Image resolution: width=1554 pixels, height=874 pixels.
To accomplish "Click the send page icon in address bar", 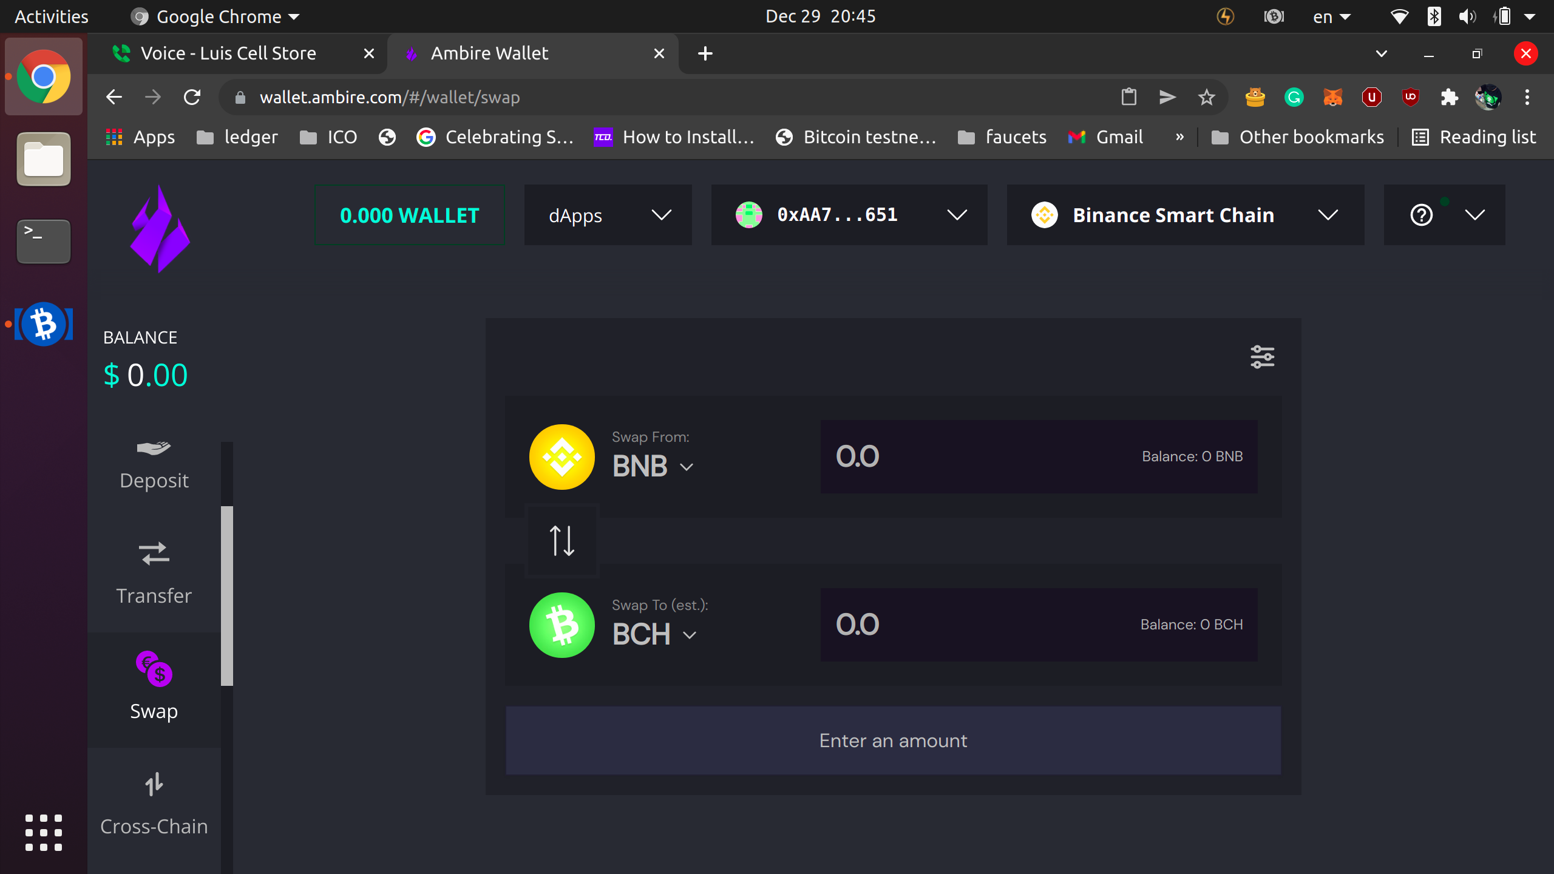I will (1168, 97).
